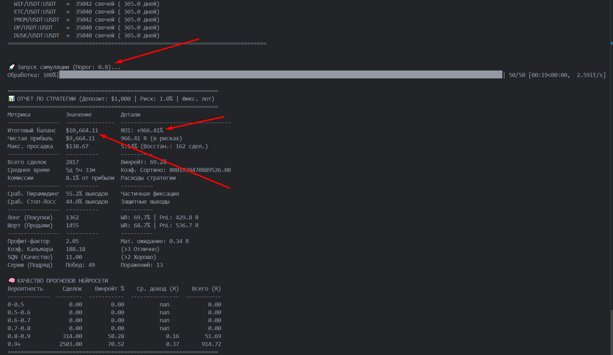The width and height of the screenshot is (613, 355).
Task: Click the Обработка progress bar
Action: coord(280,75)
